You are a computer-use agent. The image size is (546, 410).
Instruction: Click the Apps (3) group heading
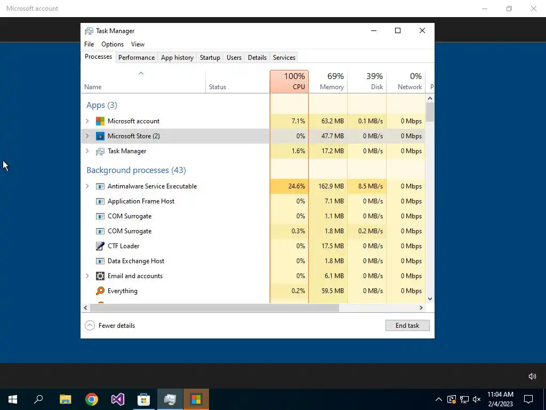(102, 105)
